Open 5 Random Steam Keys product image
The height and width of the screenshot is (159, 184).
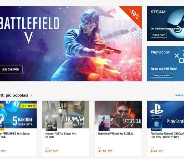[x=18, y=115]
